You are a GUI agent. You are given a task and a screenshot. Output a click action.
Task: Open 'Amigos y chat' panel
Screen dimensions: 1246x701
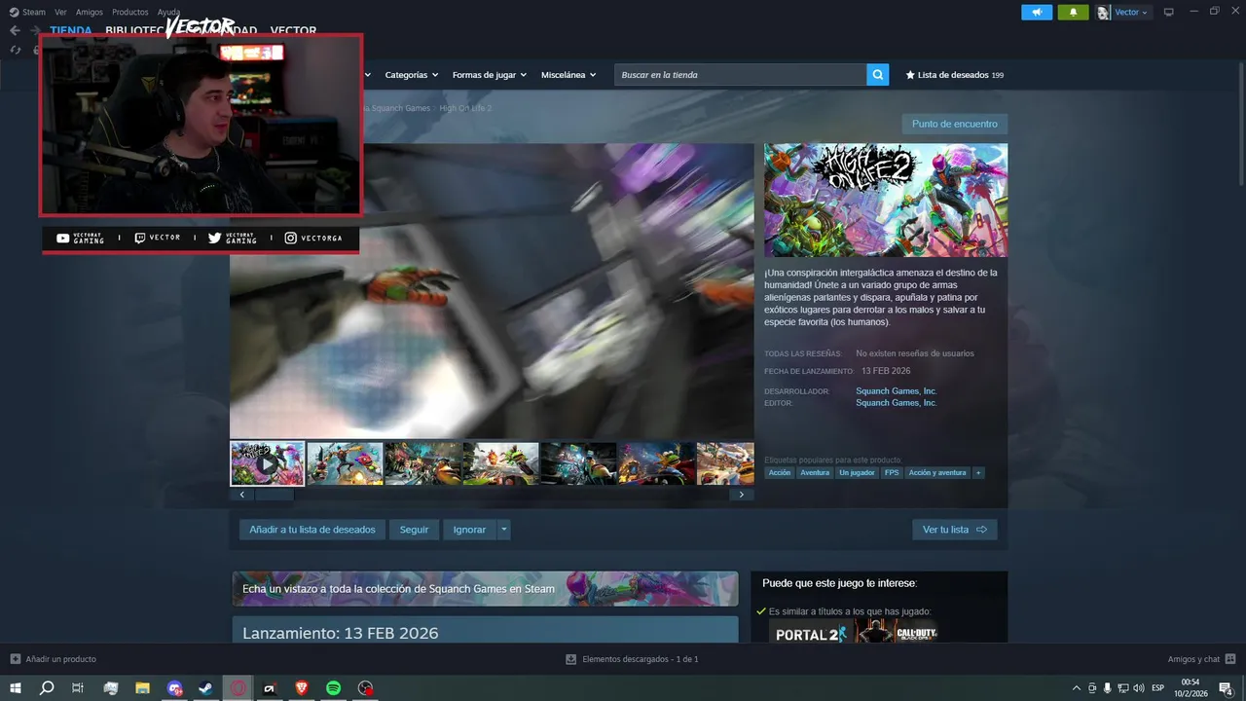[1201, 659]
